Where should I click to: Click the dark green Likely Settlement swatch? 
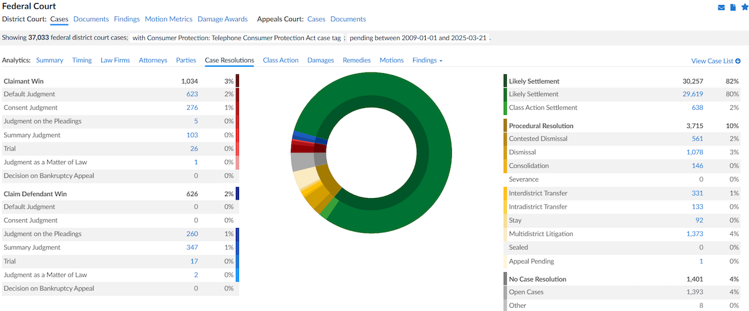[505, 81]
